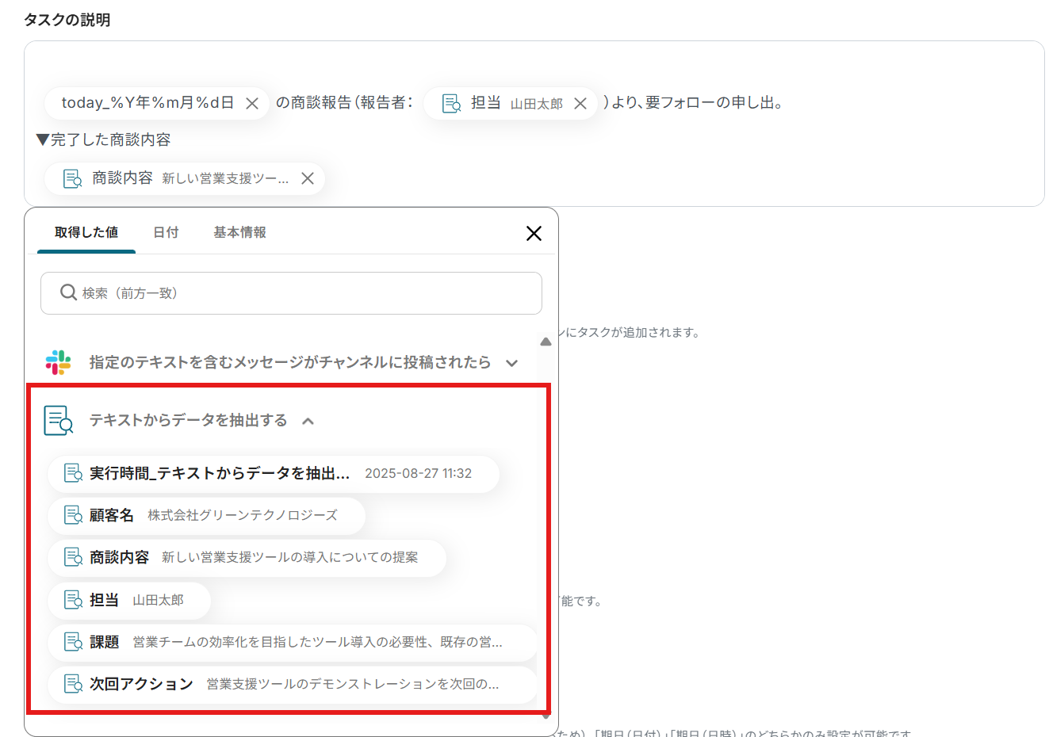This screenshot has width=1049, height=737.
Task: Switch to the 取得した値 tab
Action: (86, 232)
